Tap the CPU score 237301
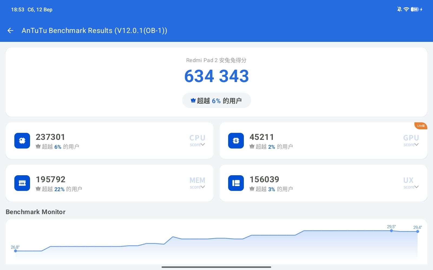 click(50, 137)
